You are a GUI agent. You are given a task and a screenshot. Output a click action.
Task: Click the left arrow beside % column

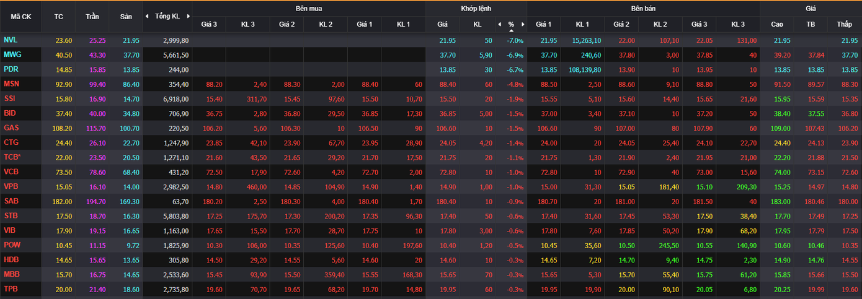click(500, 25)
